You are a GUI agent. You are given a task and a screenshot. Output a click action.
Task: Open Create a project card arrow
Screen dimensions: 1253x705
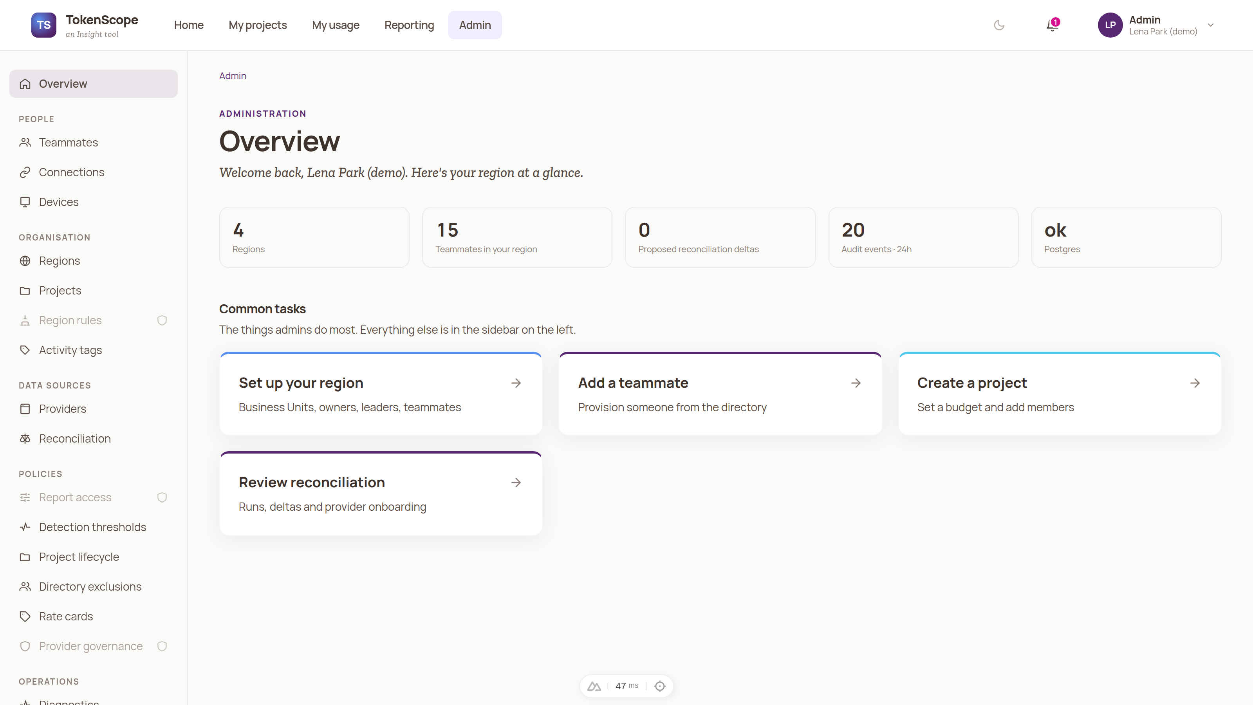click(x=1195, y=383)
